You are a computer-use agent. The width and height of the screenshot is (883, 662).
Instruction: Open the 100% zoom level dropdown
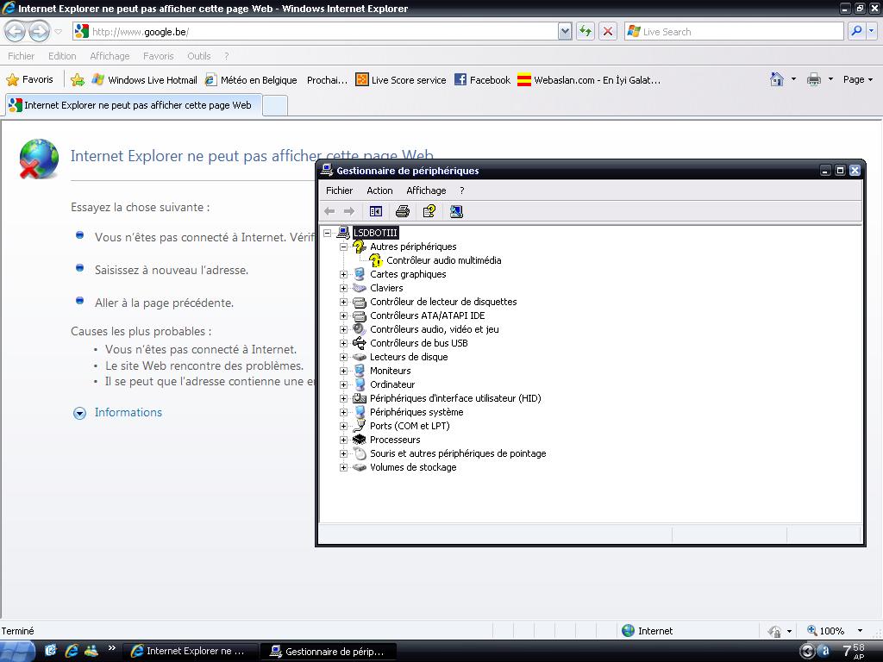tap(859, 631)
